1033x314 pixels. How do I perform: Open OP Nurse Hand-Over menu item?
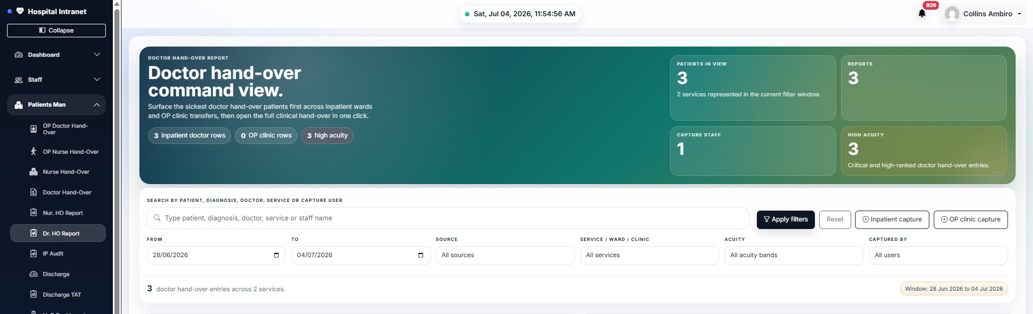click(x=58, y=152)
